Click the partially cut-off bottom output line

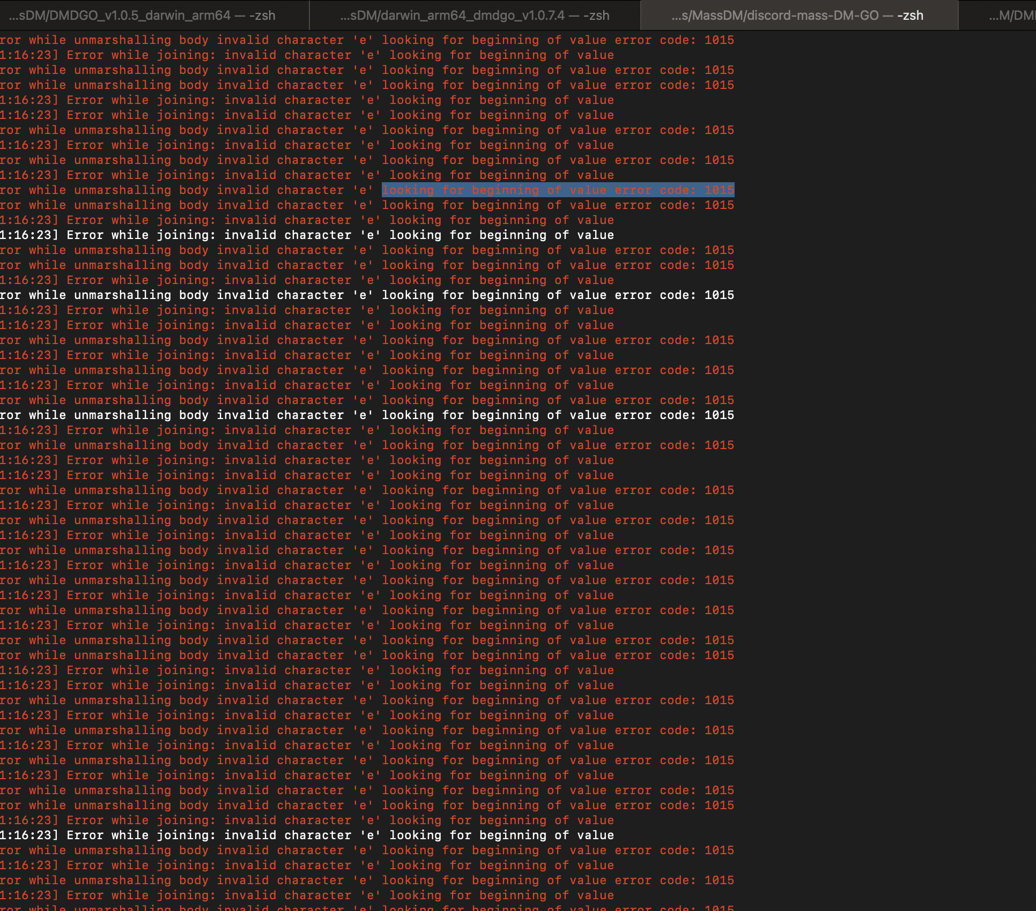tap(367, 908)
